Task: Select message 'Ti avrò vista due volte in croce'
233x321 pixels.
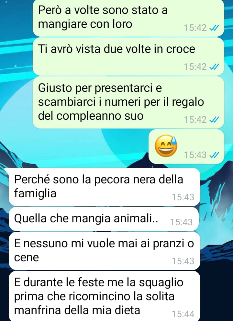Action: point(128,56)
